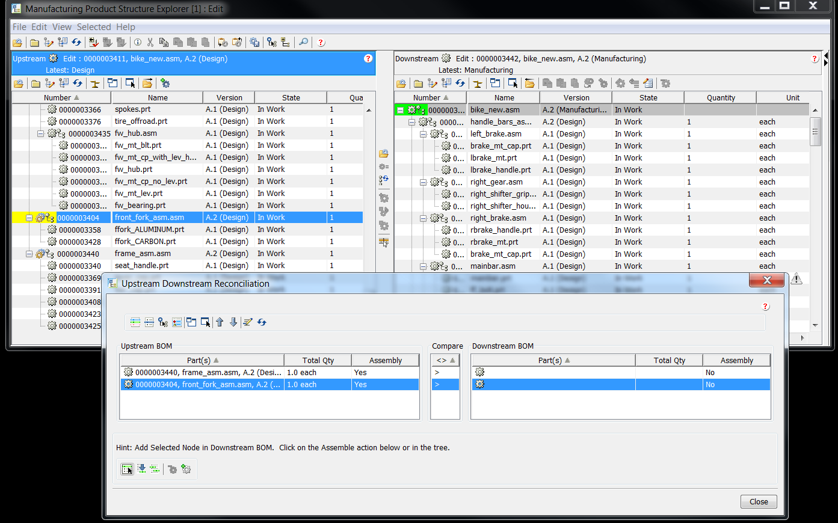This screenshot has height=523, width=838.
Task: Sort by the Part(s) column in Upstream BOM
Action: [x=202, y=359]
